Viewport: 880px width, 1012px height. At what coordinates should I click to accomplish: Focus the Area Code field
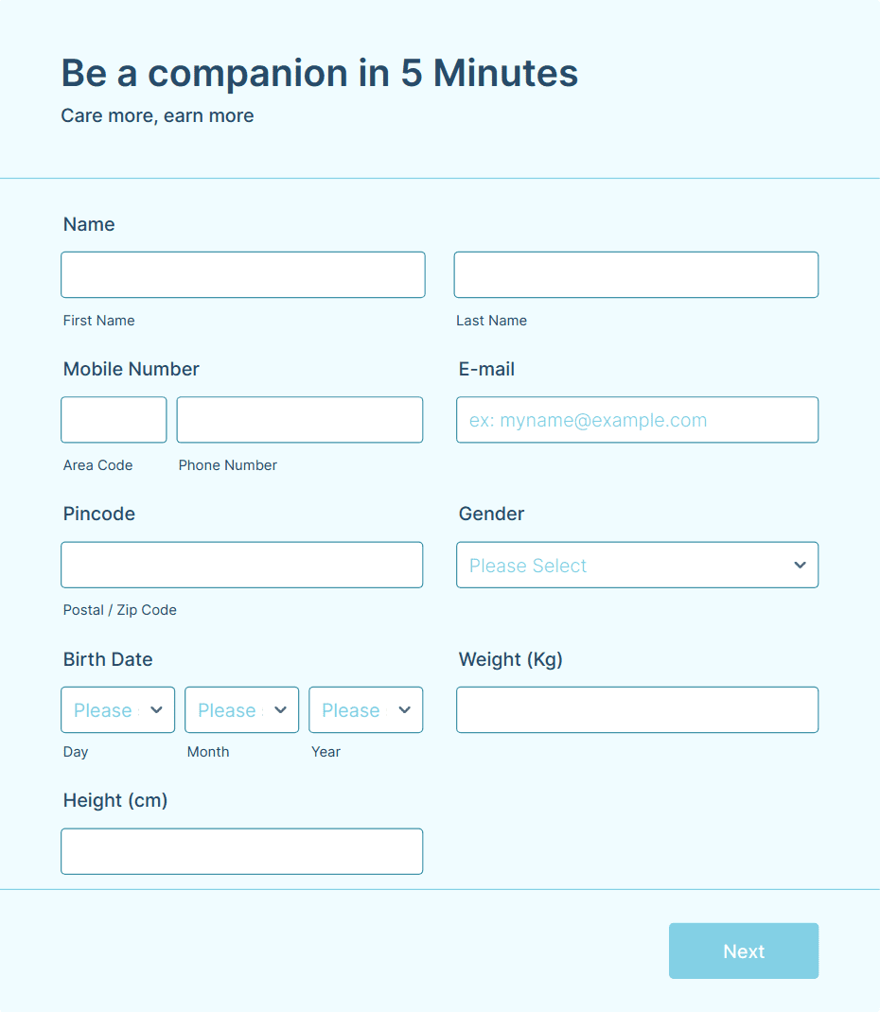(x=114, y=420)
